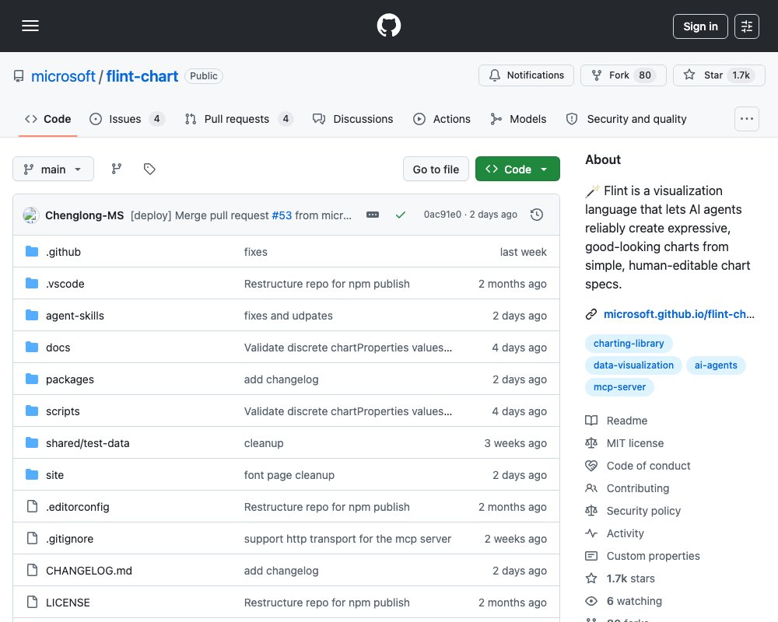The width and height of the screenshot is (778, 622).
Task: Expand the green Code dropdown
Action: (517, 169)
